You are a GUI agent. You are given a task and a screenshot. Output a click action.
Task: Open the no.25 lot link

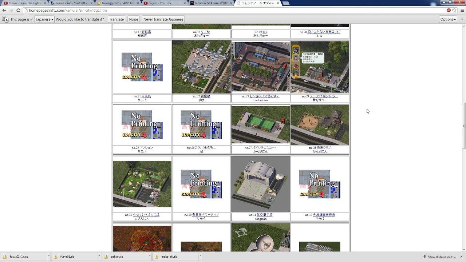pos(146,148)
